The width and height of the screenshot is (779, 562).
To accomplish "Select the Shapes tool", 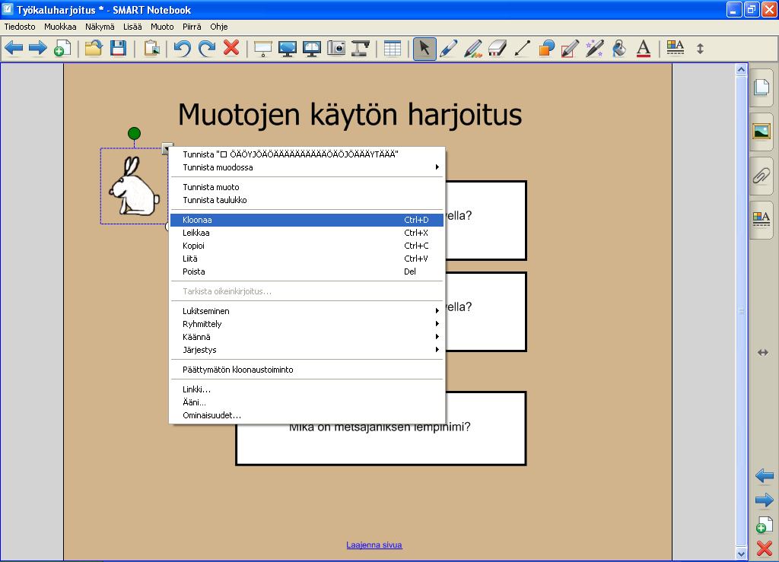I will click(546, 48).
